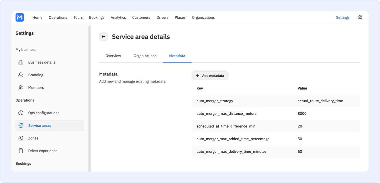Viewport: 380px width, 183px height.
Task: Click the settings sidebar scrollbar
Action: click(x=89, y=99)
